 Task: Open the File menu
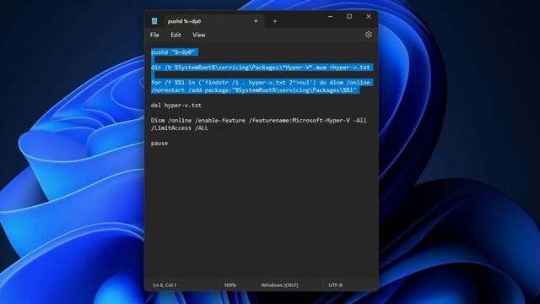click(x=154, y=35)
